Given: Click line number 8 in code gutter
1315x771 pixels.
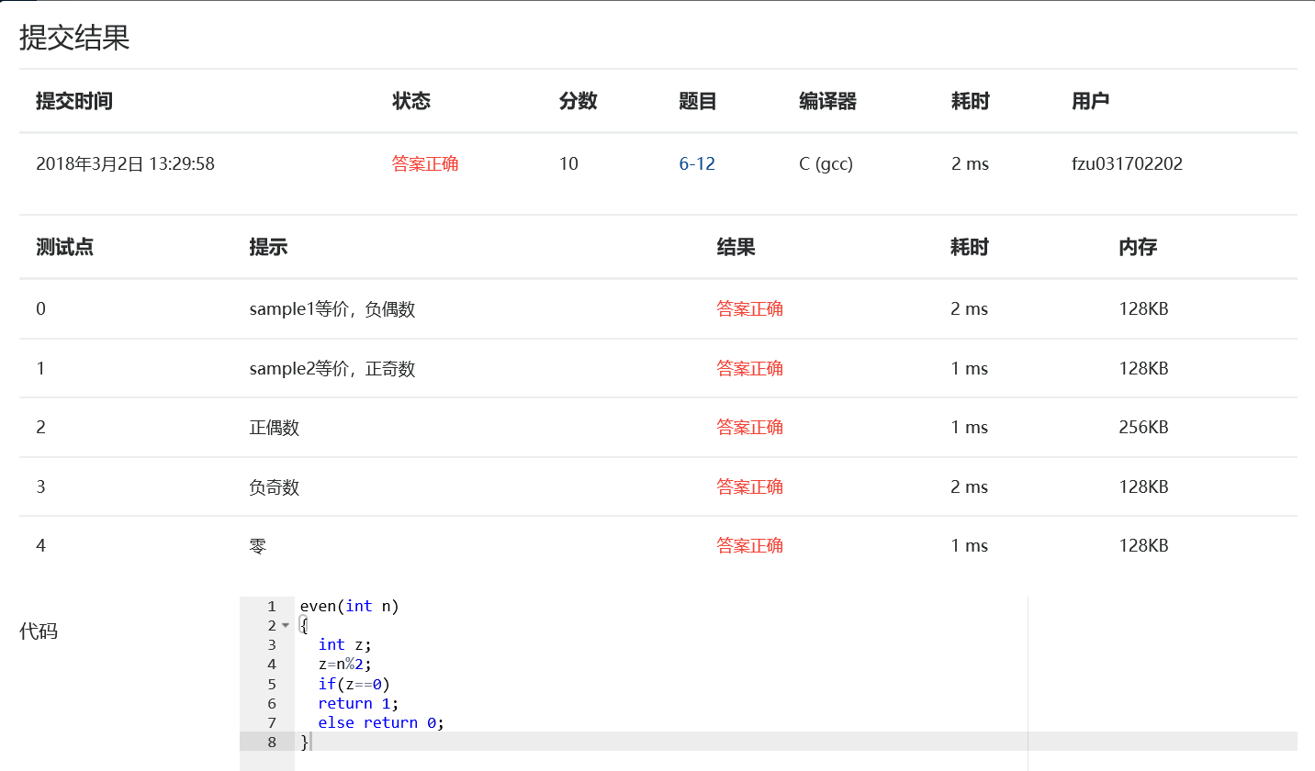Looking at the screenshot, I should click(271, 742).
